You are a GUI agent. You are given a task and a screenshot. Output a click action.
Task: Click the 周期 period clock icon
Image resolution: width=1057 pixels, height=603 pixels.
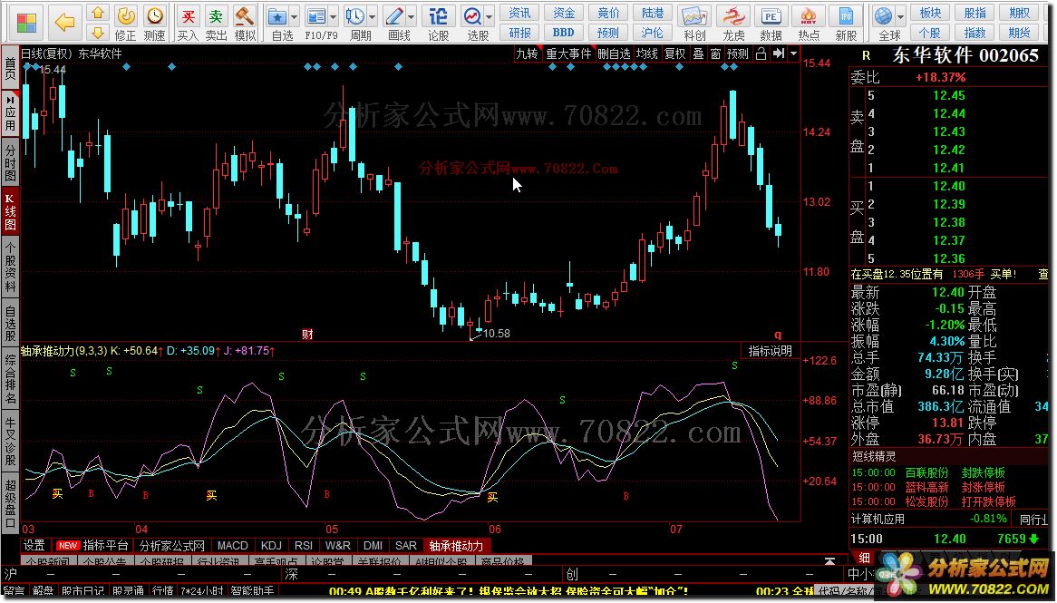[x=354, y=16]
